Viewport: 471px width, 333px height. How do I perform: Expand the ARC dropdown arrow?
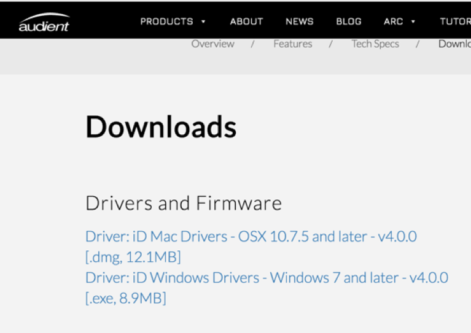(x=413, y=21)
